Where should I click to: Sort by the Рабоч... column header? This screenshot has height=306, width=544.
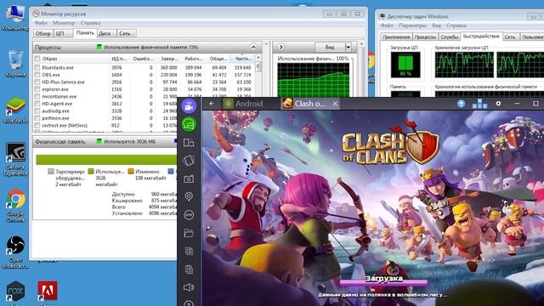point(193,59)
